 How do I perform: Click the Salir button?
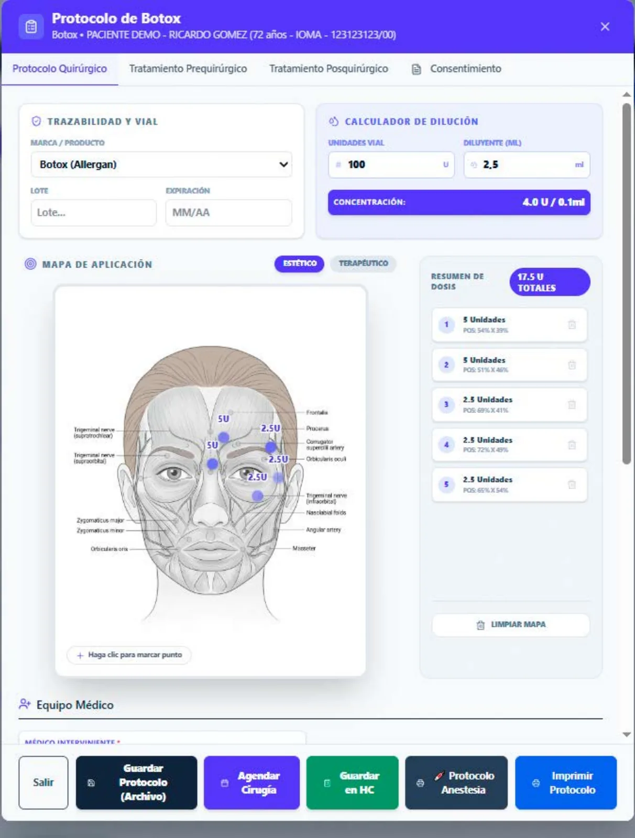click(43, 782)
